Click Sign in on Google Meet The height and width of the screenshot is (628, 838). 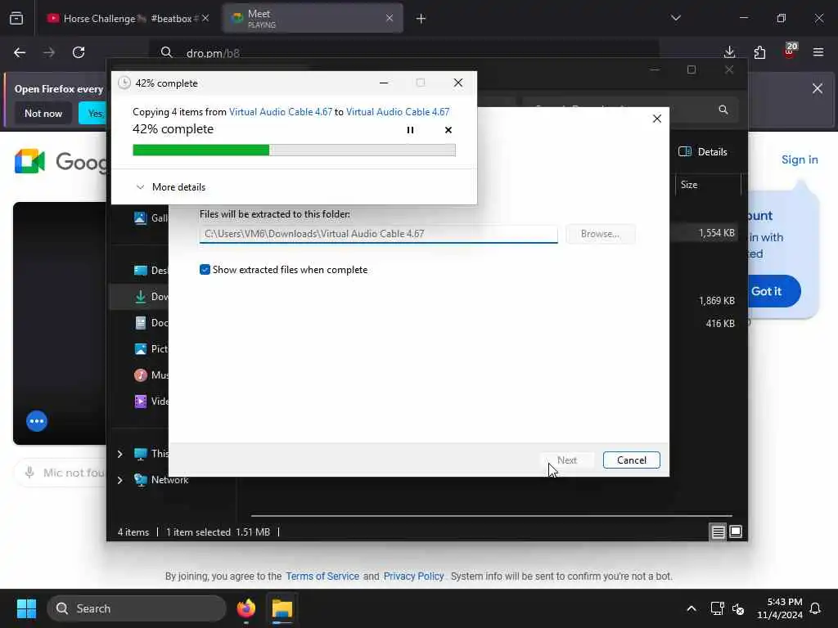(800, 159)
